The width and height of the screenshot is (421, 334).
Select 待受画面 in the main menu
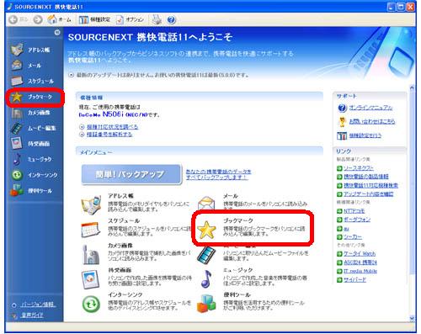click(x=120, y=270)
